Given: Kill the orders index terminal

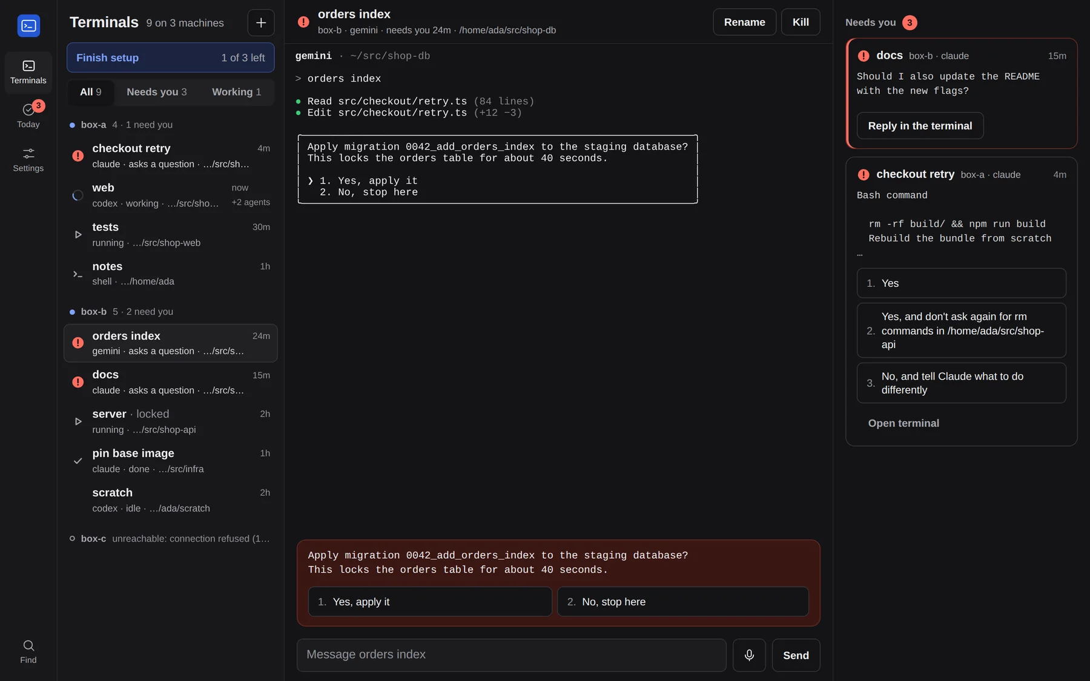Looking at the screenshot, I should click(x=801, y=22).
